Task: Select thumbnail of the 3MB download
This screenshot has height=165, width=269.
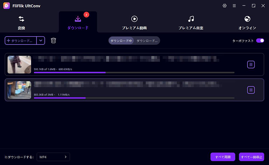Action: point(19,90)
